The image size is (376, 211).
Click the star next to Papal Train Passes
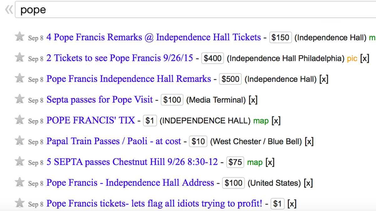coord(19,141)
